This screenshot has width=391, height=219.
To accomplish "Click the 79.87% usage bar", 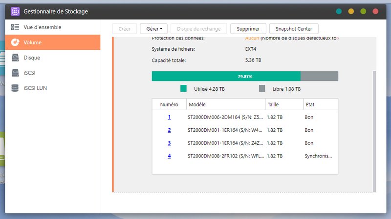I will point(245,76).
